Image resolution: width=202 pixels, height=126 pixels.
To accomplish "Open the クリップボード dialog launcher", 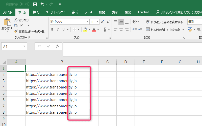I will [46, 38].
